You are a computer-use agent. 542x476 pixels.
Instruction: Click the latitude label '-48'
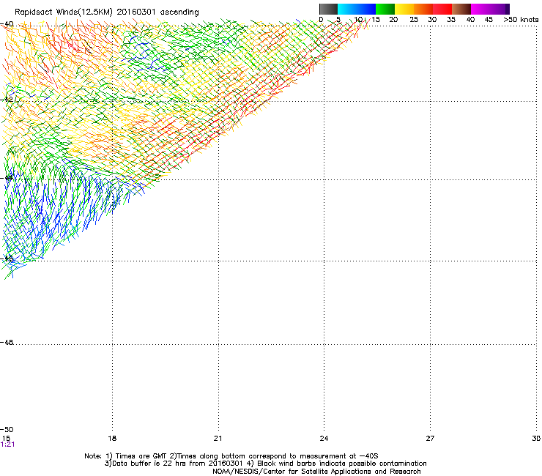[7, 342]
